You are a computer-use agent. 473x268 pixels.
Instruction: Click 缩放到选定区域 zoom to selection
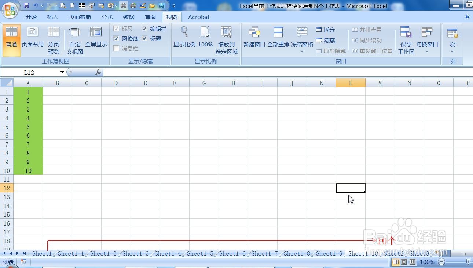227,40
